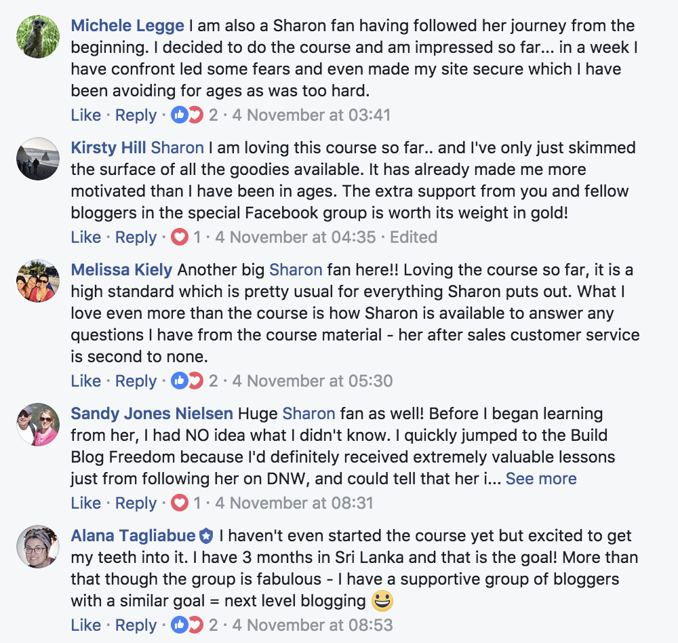This screenshot has height=643, width=678.
Task: Click Sandy Jones Nielsen's avatar photo
Action: click(38, 426)
